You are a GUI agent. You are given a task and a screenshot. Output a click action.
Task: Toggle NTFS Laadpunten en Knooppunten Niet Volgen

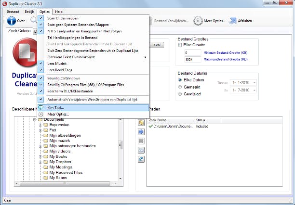[x=94, y=31]
